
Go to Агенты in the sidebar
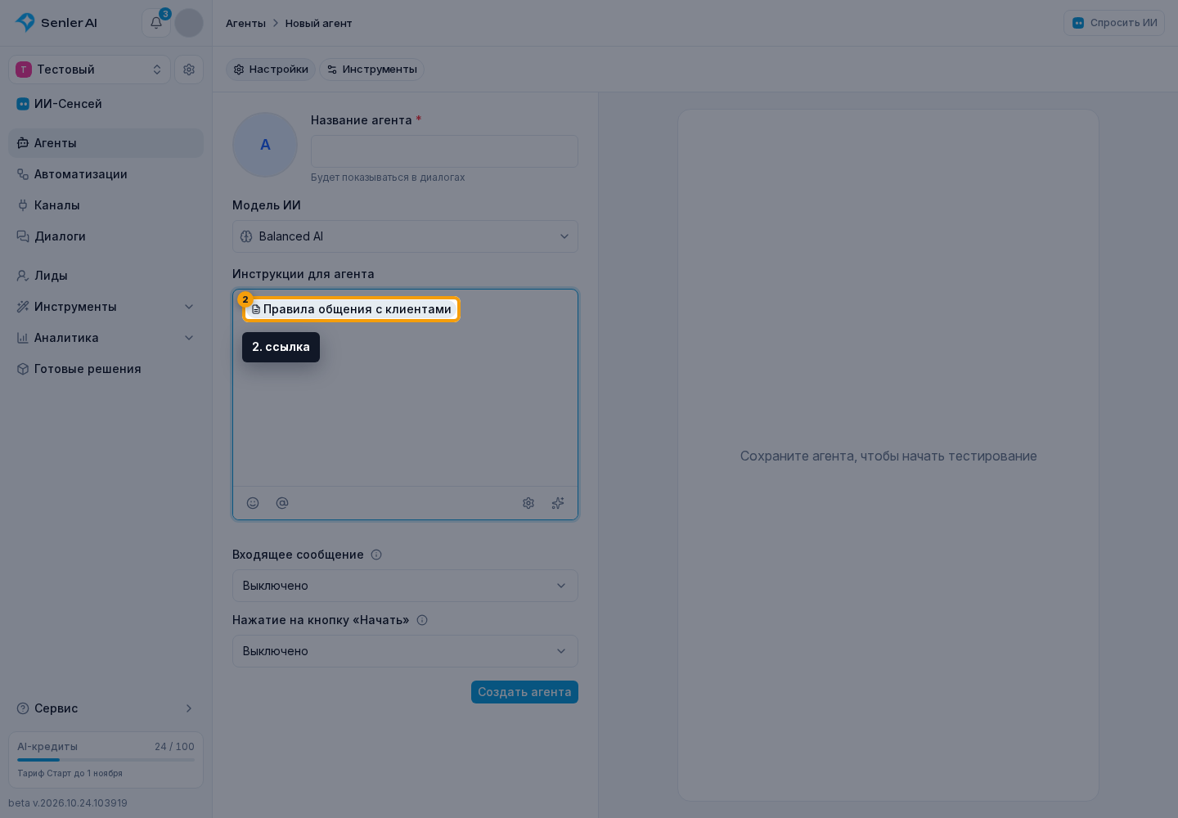pos(106,143)
